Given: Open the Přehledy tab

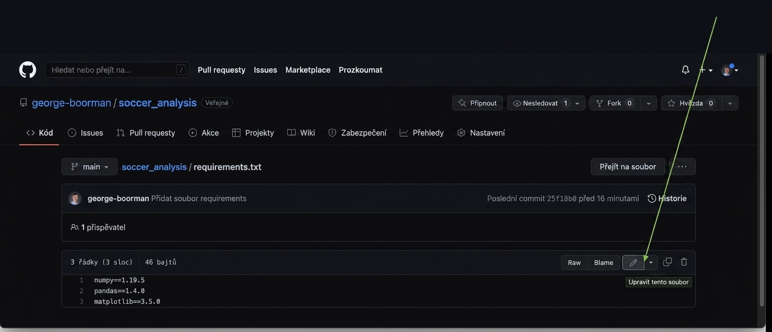Looking at the screenshot, I should point(422,132).
